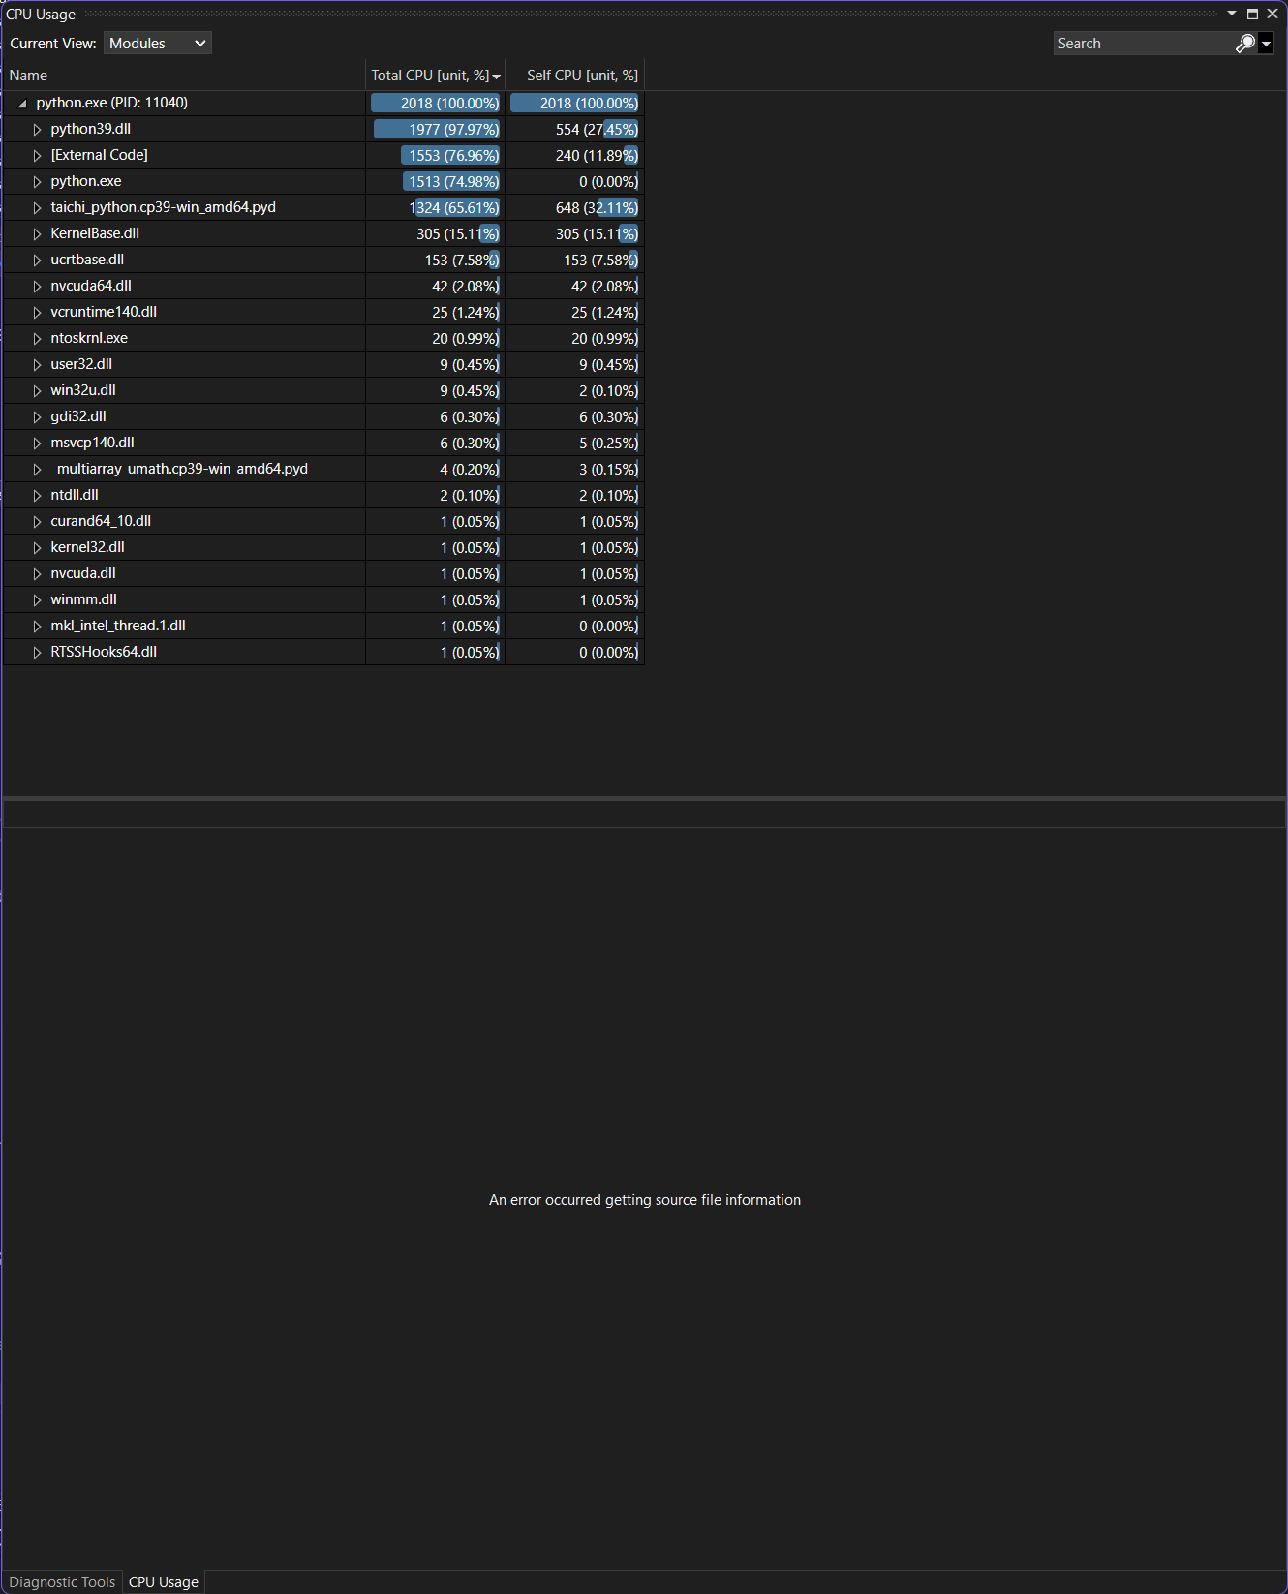Expand the python.exe child row
Viewport: 1288px width, 1594px height.
click(38, 181)
